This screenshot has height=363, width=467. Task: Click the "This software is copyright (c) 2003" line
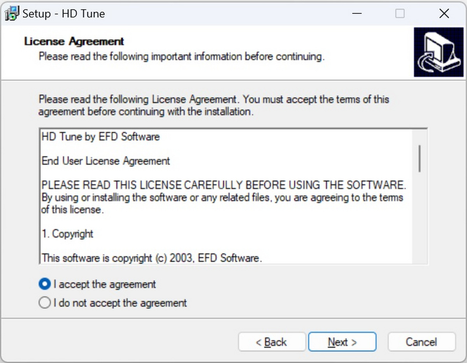151,258
